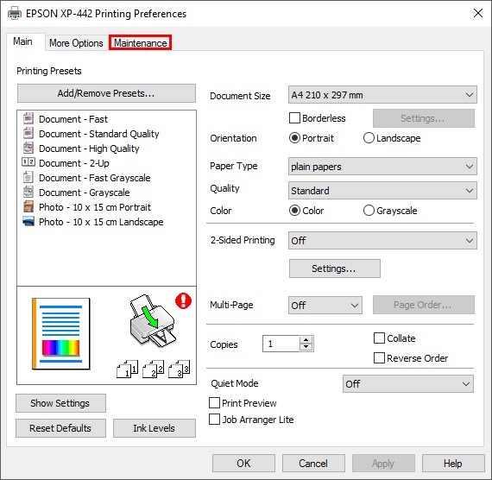Viewport: 492px width, 480px height.
Task: Increase copies with the up spinner arrow
Action: (x=306, y=339)
